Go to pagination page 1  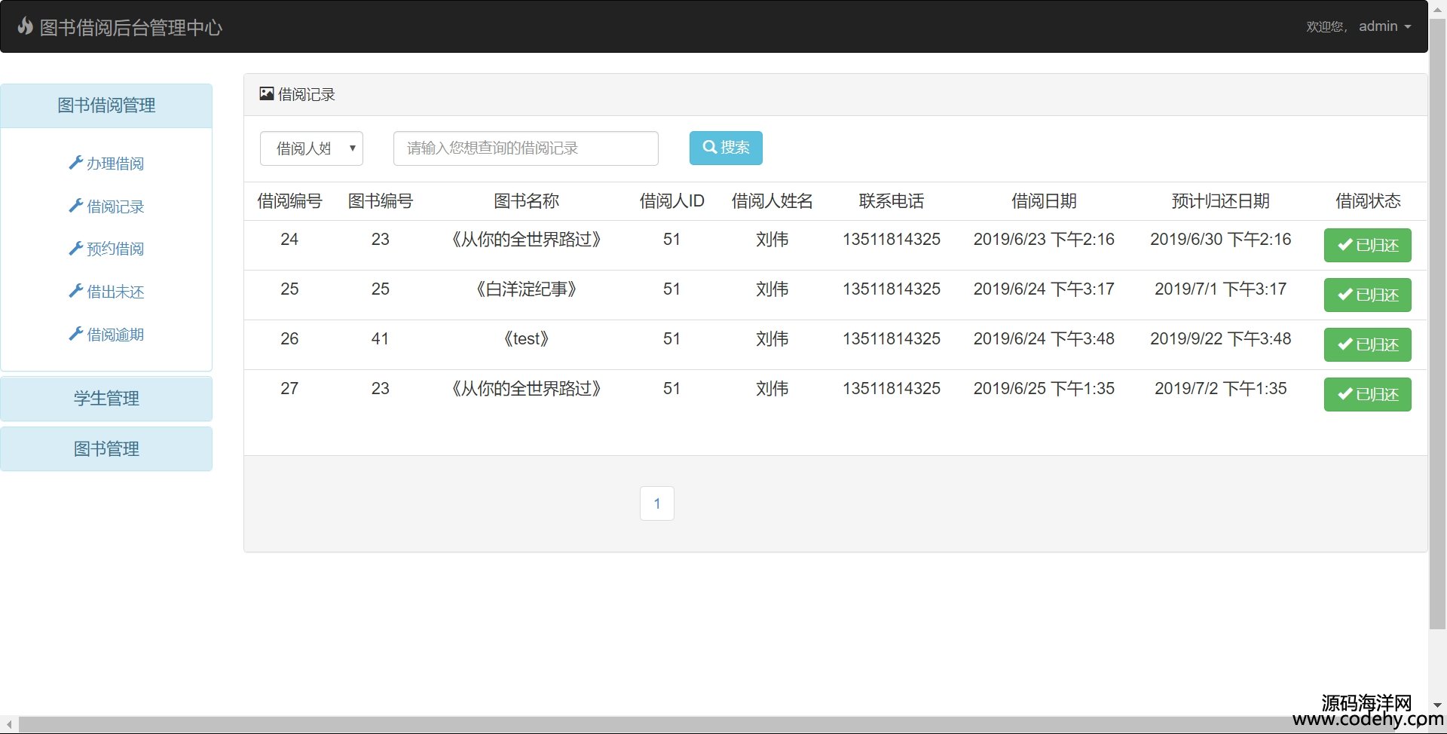click(x=657, y=503)
